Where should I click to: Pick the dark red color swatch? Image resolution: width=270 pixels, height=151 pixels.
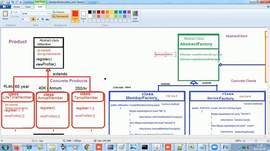(x=98, y=12)
